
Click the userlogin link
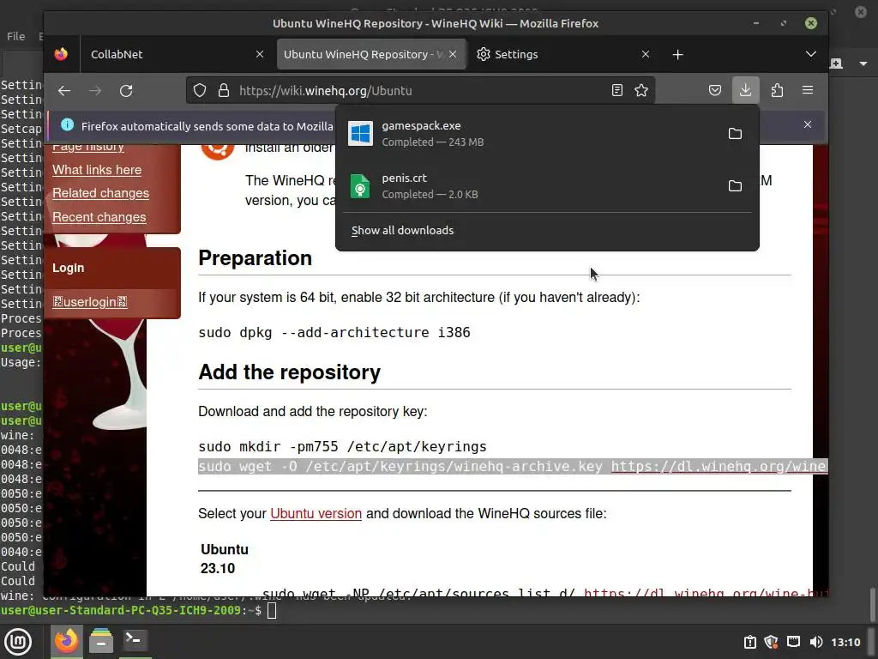coord(89,302)
